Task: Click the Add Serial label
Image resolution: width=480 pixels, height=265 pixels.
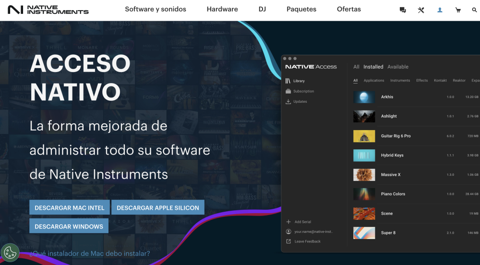Action: 303,222
